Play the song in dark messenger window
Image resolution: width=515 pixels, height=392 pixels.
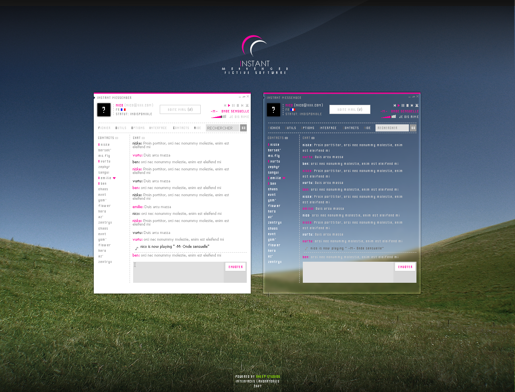399,105
